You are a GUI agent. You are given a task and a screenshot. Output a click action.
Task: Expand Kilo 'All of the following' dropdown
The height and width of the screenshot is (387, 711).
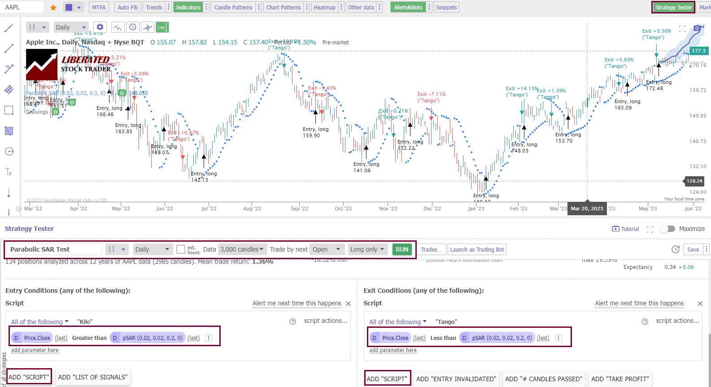pos(40,322)
